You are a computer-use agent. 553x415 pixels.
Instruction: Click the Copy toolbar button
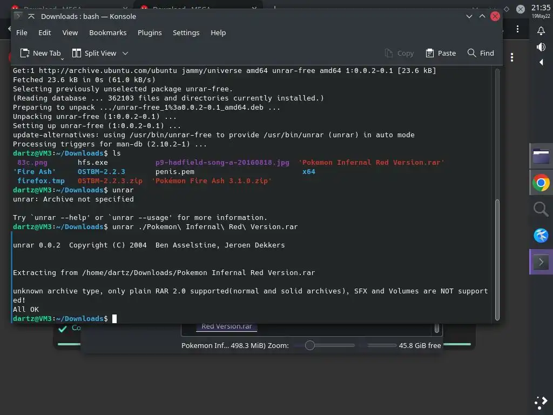pyautogui.click(x=399, y=53)
